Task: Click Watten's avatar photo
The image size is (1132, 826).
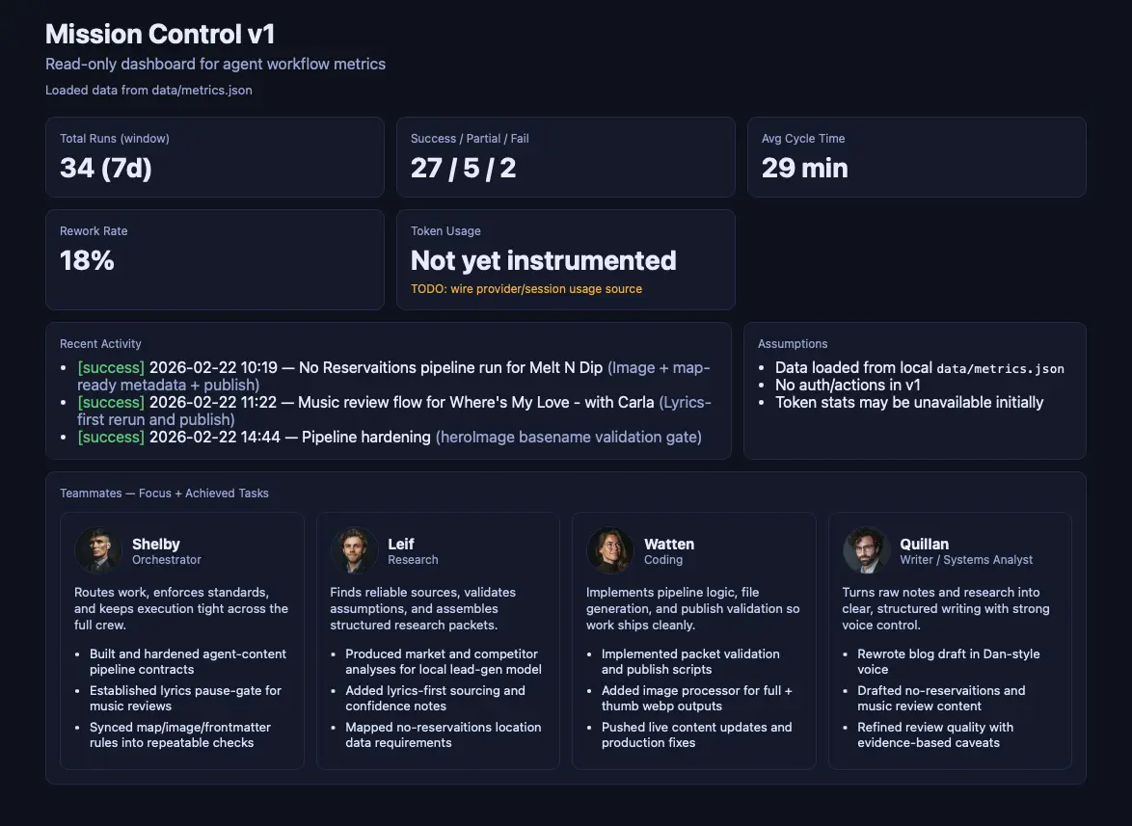Action: pyautogui.click(x=610, y=550)
